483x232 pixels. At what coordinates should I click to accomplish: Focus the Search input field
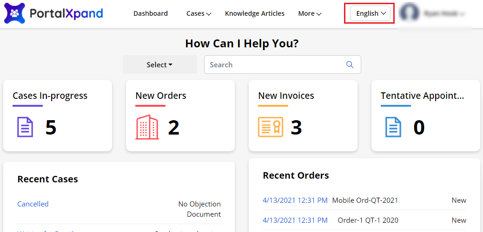(x=274, y=64)
